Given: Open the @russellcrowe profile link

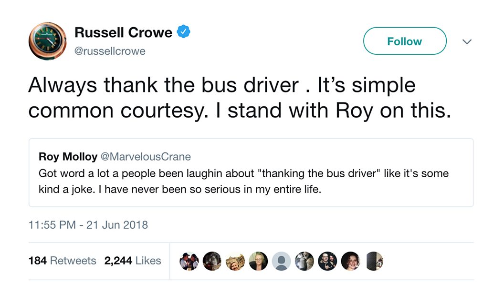Looking at the screenshot, I should 109,51.
